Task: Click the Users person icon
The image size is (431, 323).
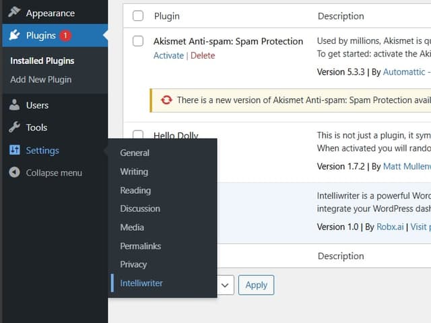Action: pos(14,105)
